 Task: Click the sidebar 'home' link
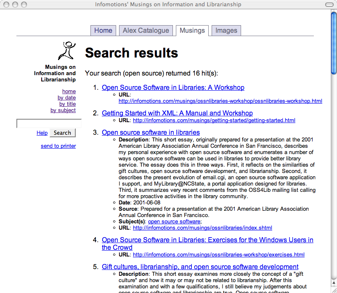pos(69,91)
